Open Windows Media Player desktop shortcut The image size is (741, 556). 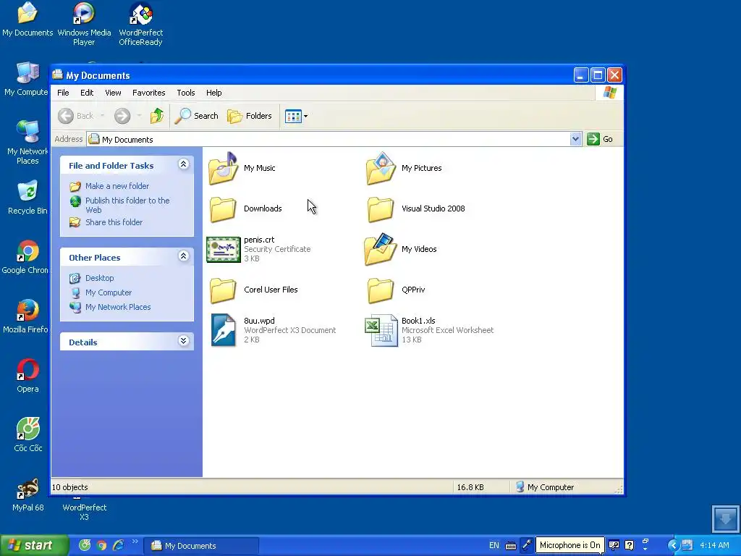[84, 24]
